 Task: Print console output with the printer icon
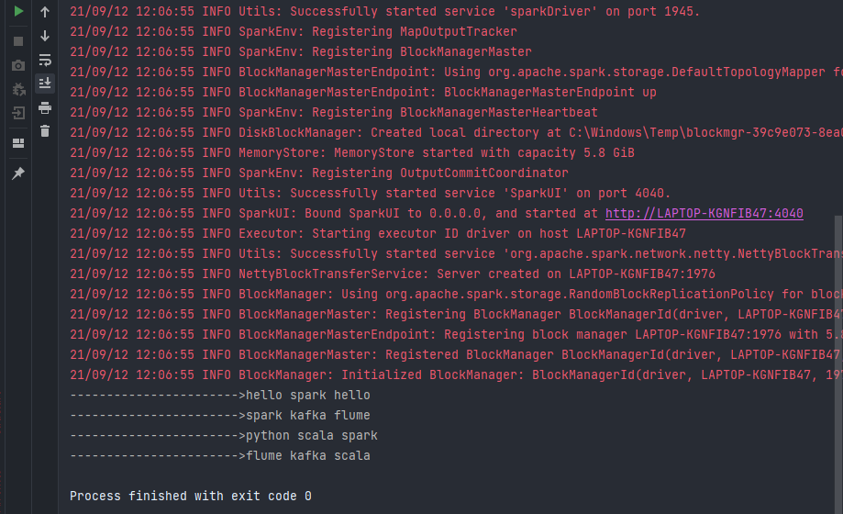[x=45, y=107]
